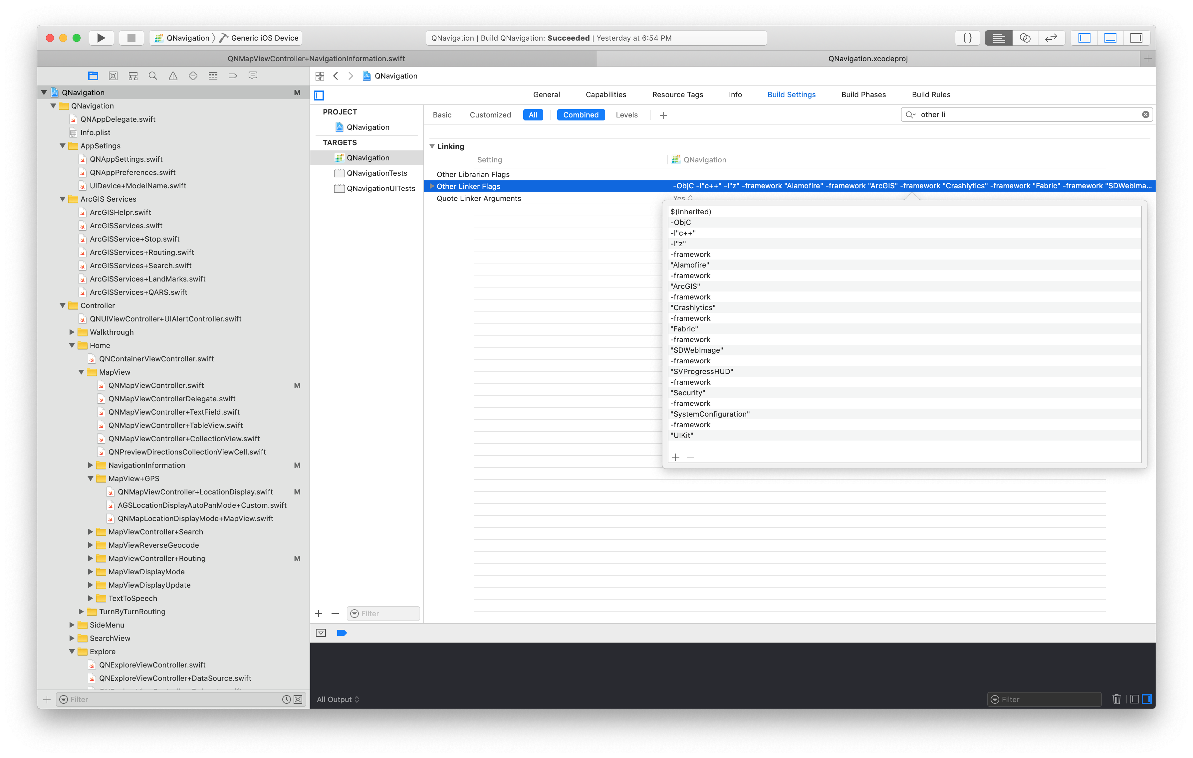The height and width of the screenshot is (758, 1193).
Task: Clear console output with trash icon
Action: click(1116, 699)
